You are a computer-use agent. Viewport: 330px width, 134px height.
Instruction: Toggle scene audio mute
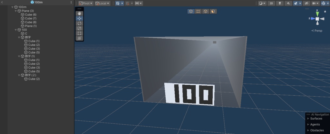pos(288,3)
